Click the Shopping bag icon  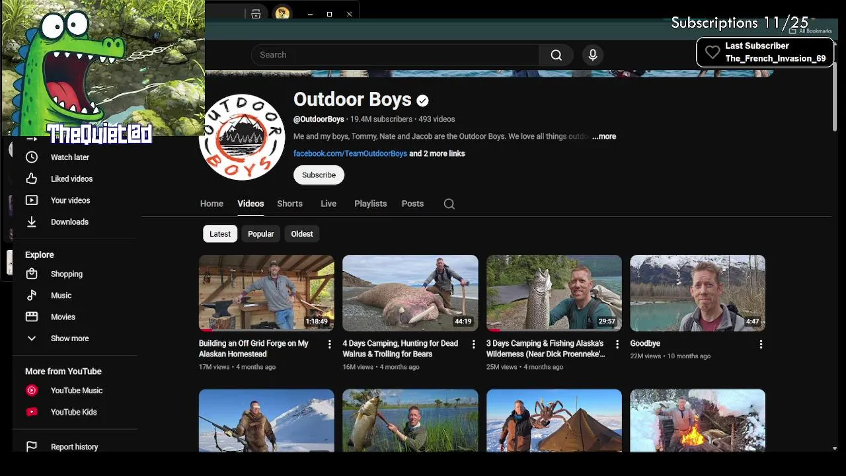tap(32, 274)
